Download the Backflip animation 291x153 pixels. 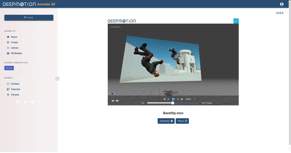(x=166, y=121)
